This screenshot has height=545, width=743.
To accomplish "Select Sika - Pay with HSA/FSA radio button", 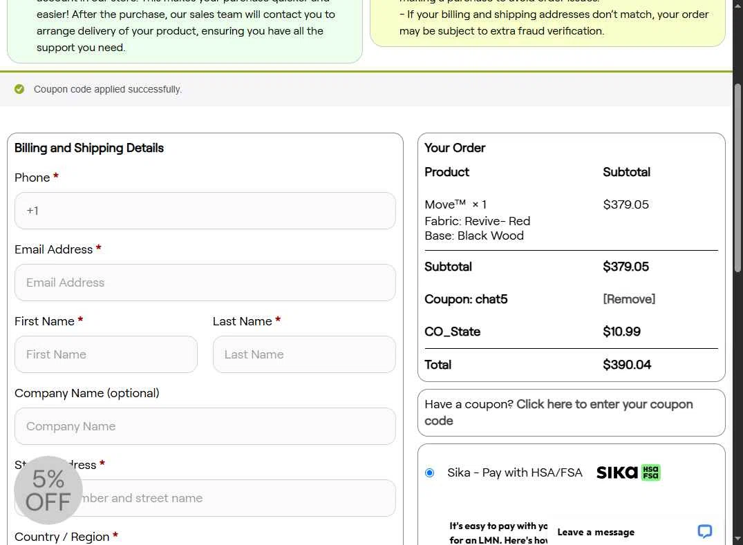I will [x=430, y=473].
